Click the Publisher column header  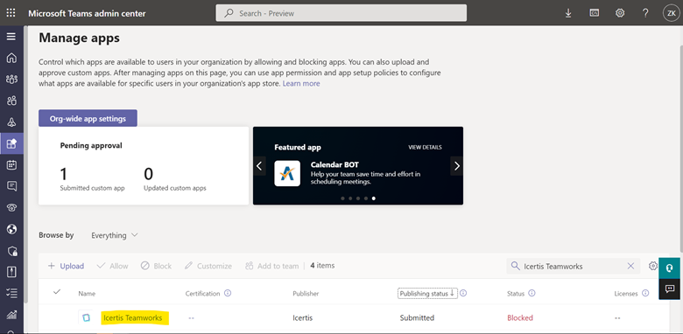(x=306, y=294)
